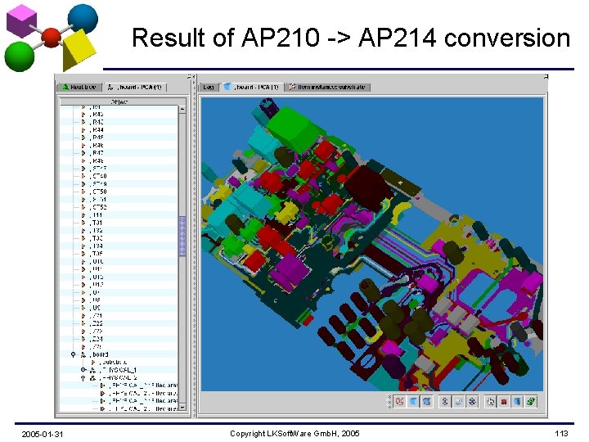Click the assembly icon beside the board node

click(x=83, y=354)
